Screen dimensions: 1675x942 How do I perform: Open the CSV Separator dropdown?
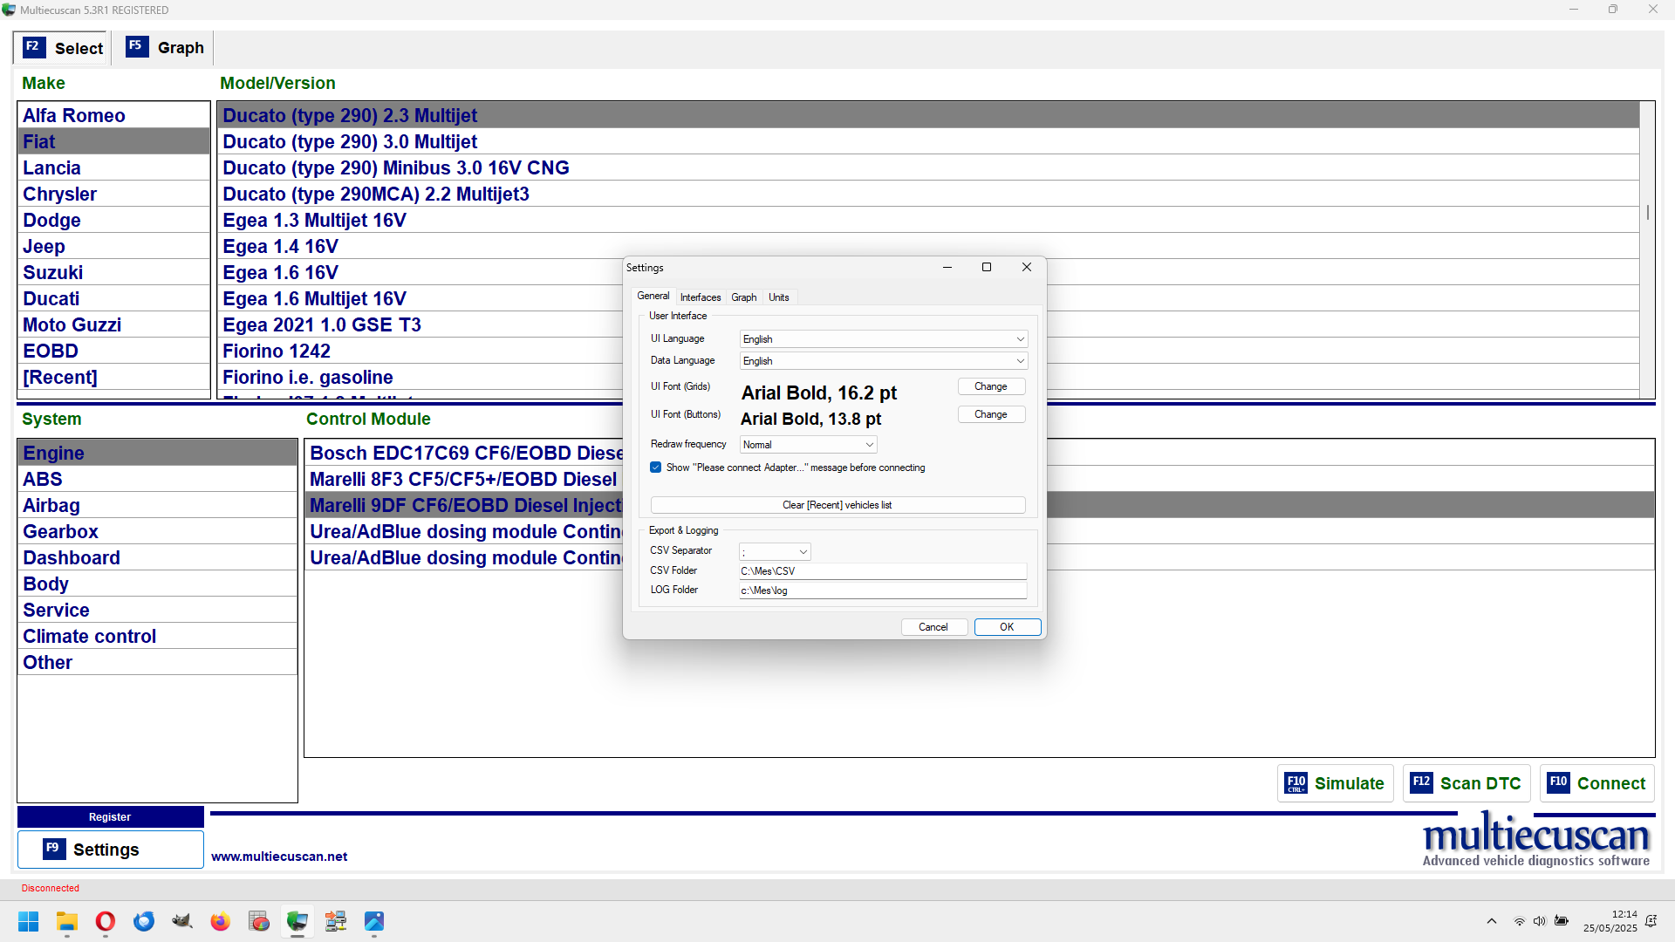point(775,552)
